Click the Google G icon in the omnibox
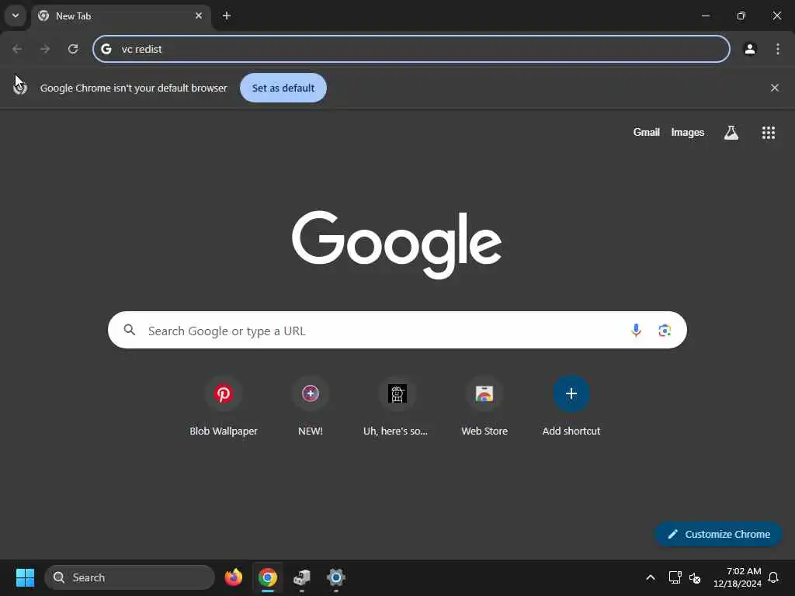The width and height of the screenshot is (795, 596). pos(106,49)
